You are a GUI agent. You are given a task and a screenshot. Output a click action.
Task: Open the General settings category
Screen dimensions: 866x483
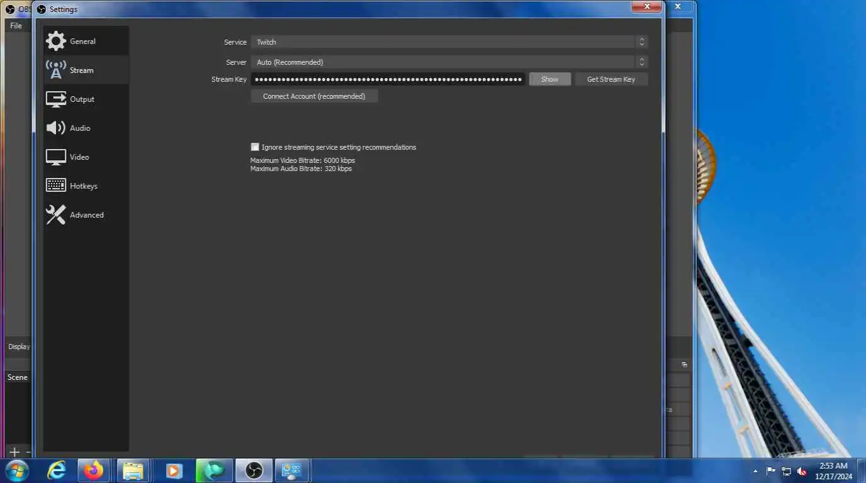click(86, 42)
